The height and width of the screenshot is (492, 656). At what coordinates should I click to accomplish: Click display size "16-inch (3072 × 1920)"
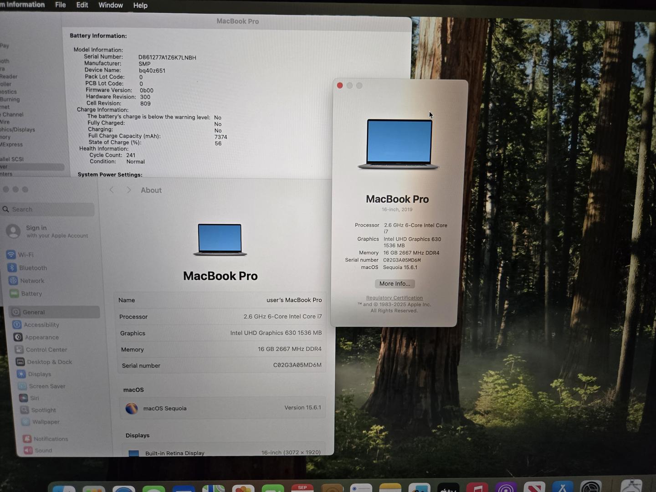tap(291, 452)
